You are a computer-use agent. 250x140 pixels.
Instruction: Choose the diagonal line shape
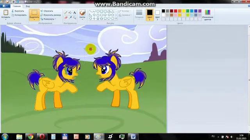[90, 11]
